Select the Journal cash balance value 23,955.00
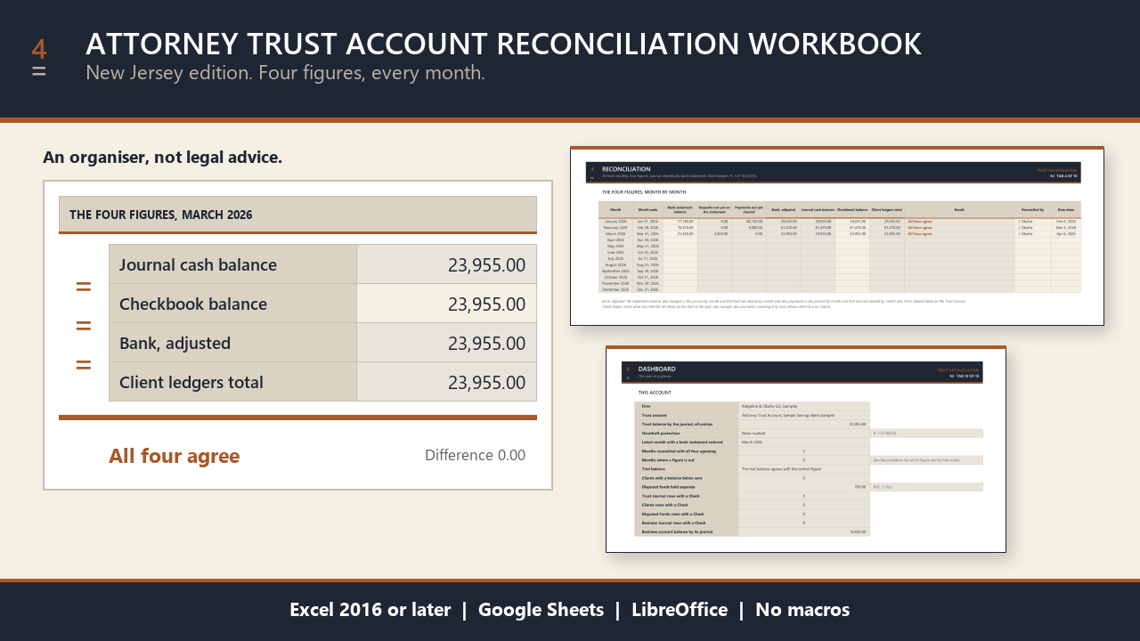Image resolution: width=1140 pixels, height=641 pixels. [486, 264]
